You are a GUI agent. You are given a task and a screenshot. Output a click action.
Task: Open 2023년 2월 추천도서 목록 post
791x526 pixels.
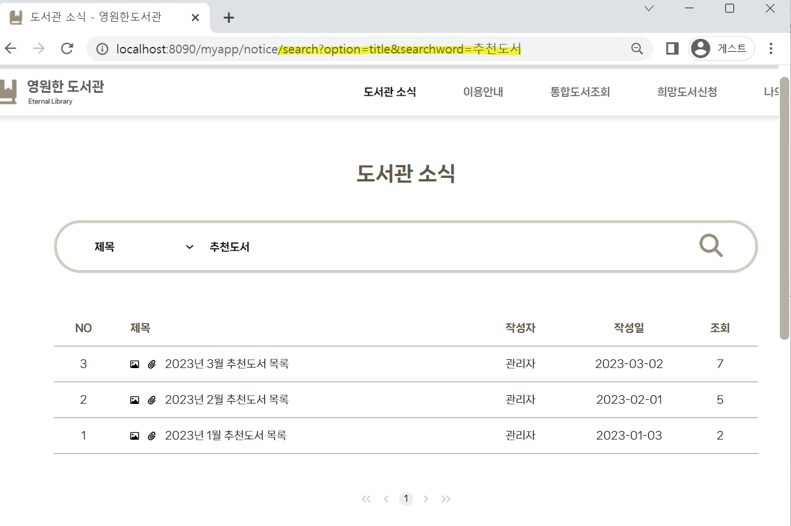[227, 400]
